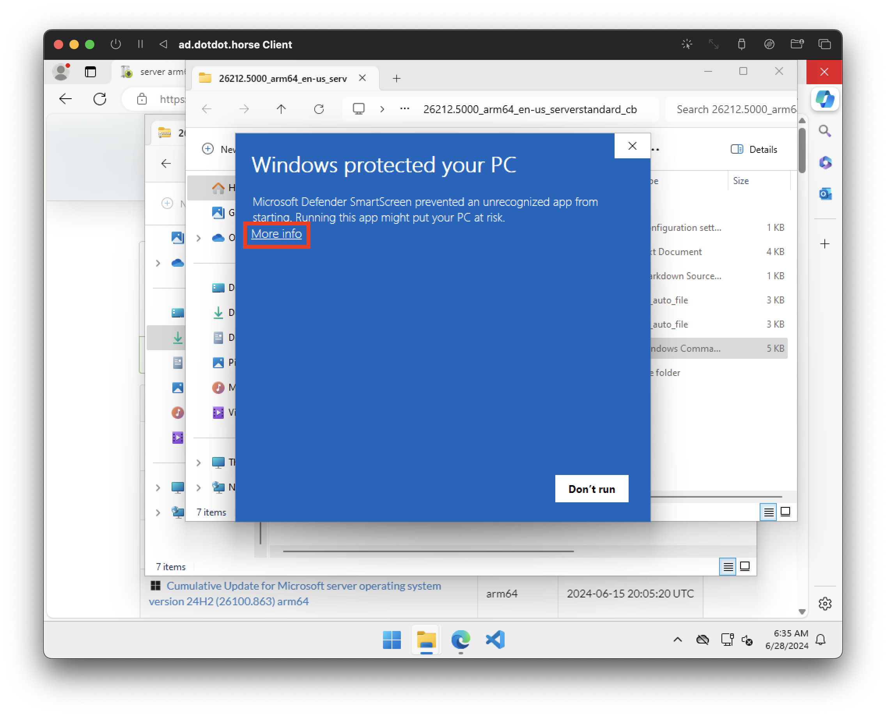Open the address bar ellipsis overflow
Image resolution: width=886 pixels, height=716 pixels.
coord(405,109)
